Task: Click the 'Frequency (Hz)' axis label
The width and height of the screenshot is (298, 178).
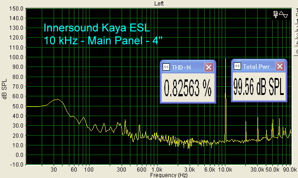Action: click(x=169, y=175)
